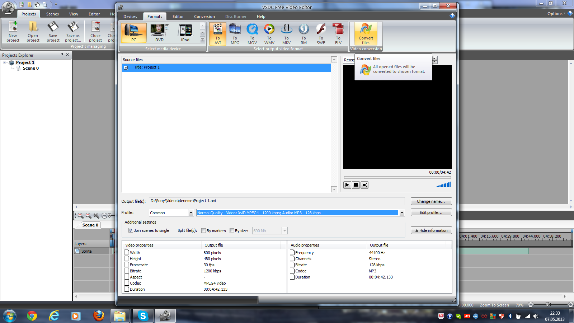Click the Change name... button

point(431,201)
